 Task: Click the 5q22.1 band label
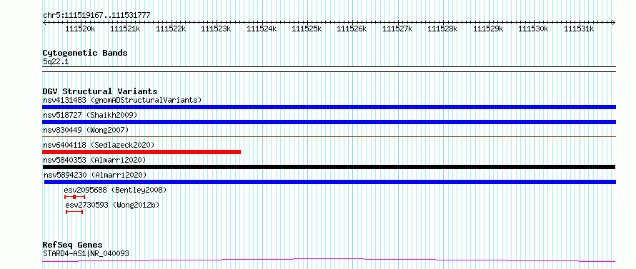click(x=56, y=62)
